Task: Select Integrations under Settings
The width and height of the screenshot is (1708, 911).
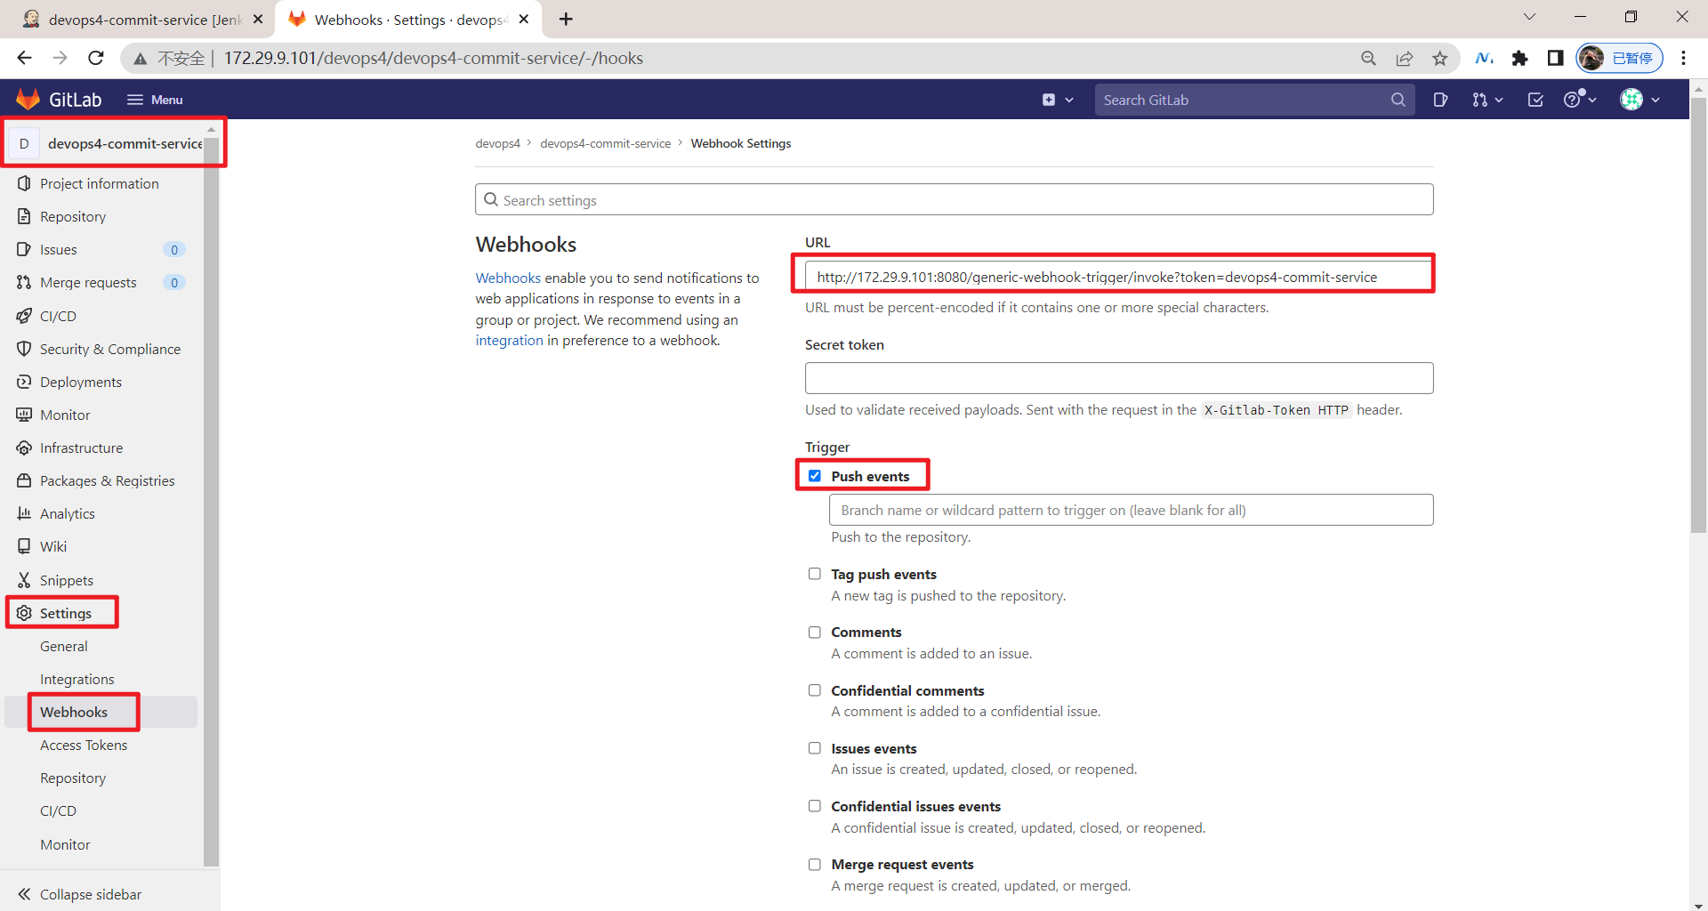Action: coord(77,679)
